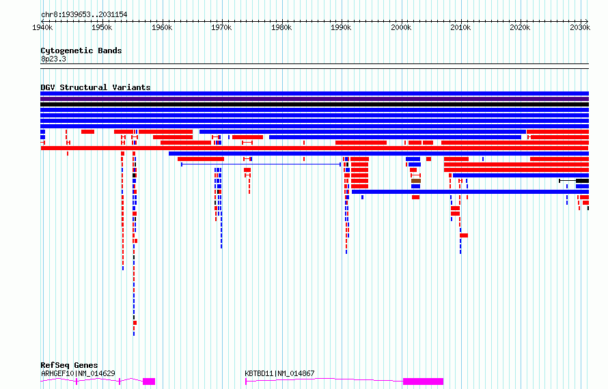608x389 pixels.
Task: Open the Cytogenetic Bands track title
Action: tap(81, 51)
